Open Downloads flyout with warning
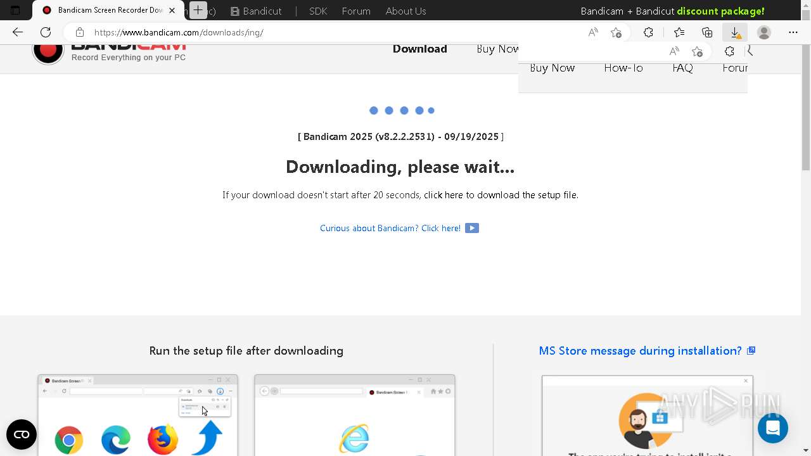 click(735, 32)
